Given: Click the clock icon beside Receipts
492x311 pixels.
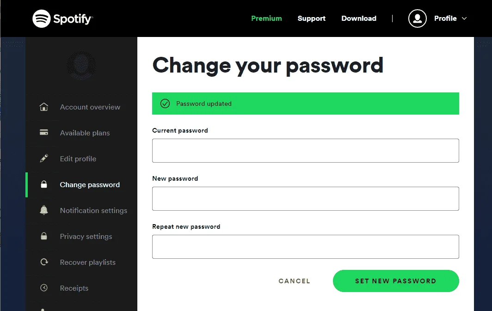Looking at the screenshot, I should point(44,287).
